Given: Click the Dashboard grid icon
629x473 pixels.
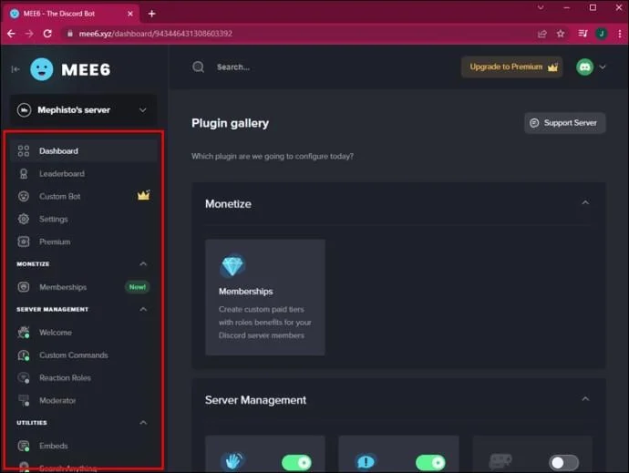Looking at the screenshot, I should (24, 151).
